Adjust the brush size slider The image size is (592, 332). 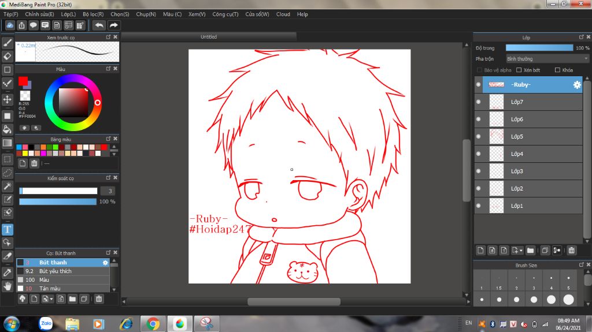(58, 191)
